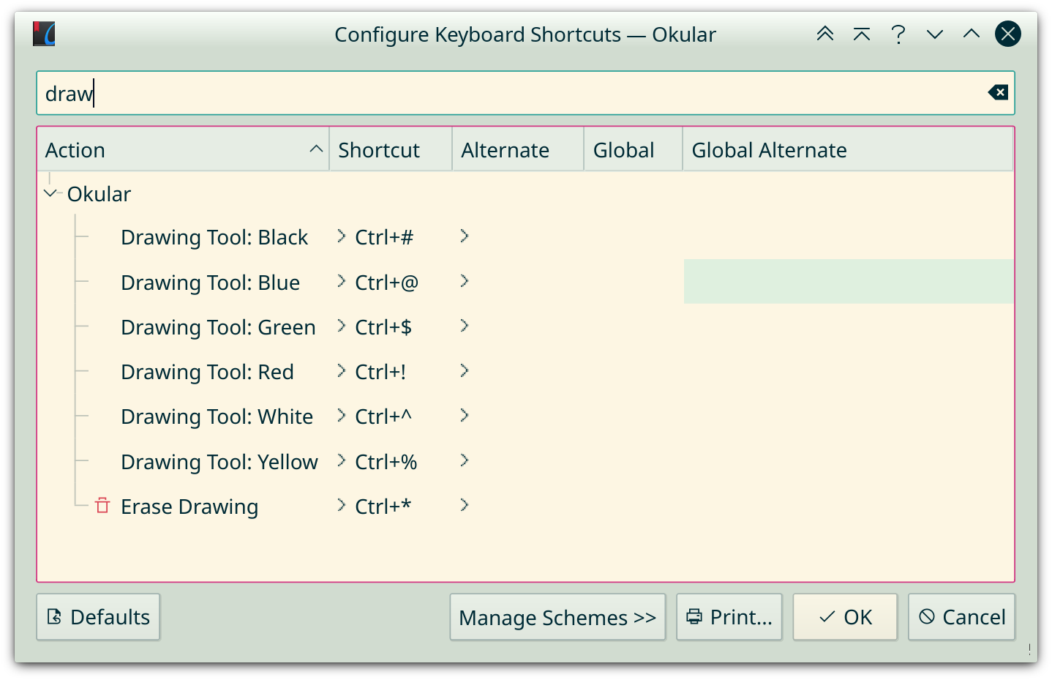The image size is (1052, 680).
Task: Expand shortcut Ctrl+* for Erase Drawing
Action: pos(341,505)
